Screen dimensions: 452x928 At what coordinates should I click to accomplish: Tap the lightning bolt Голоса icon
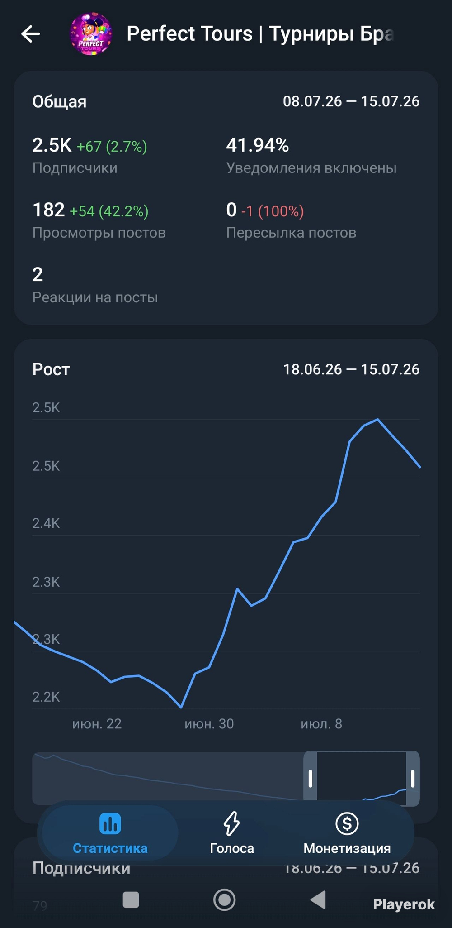click(x=232, y=823)
